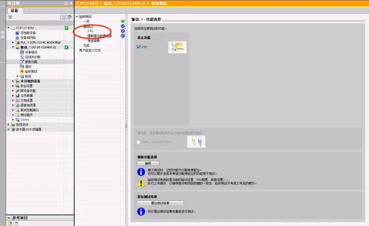Click the 设备和网络 devices and networks icon
The image size is (369, 226).
pos(17,38)
